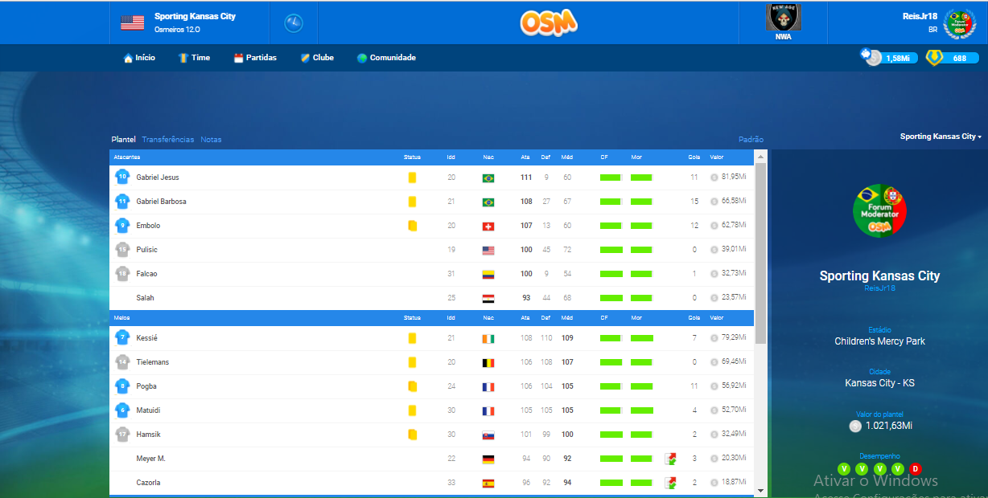Screen dimensions: 988x498
Task: Click the yellow card icon for Embolo
Action: pyautogui.click(x=412, y=226)
